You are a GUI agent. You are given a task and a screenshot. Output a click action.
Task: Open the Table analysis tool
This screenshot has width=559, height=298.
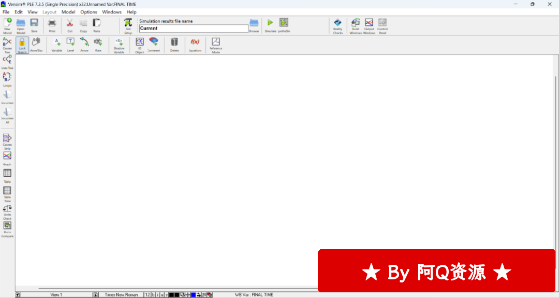pos(7,176)
